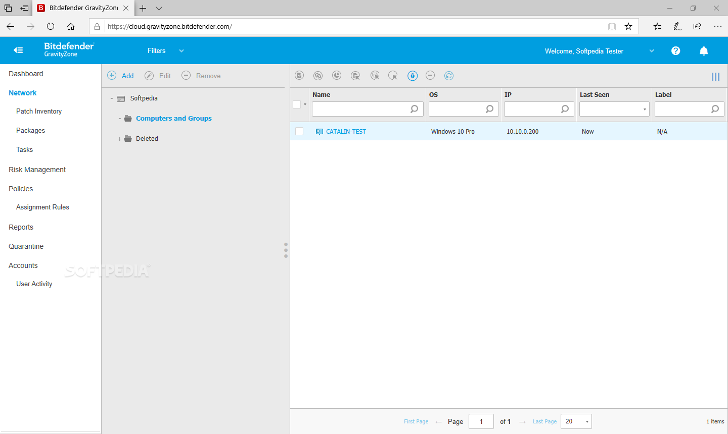The width and height of the screenshot is (728, 434).
Task: Open the Policies section
Action: tap(21, 189)
